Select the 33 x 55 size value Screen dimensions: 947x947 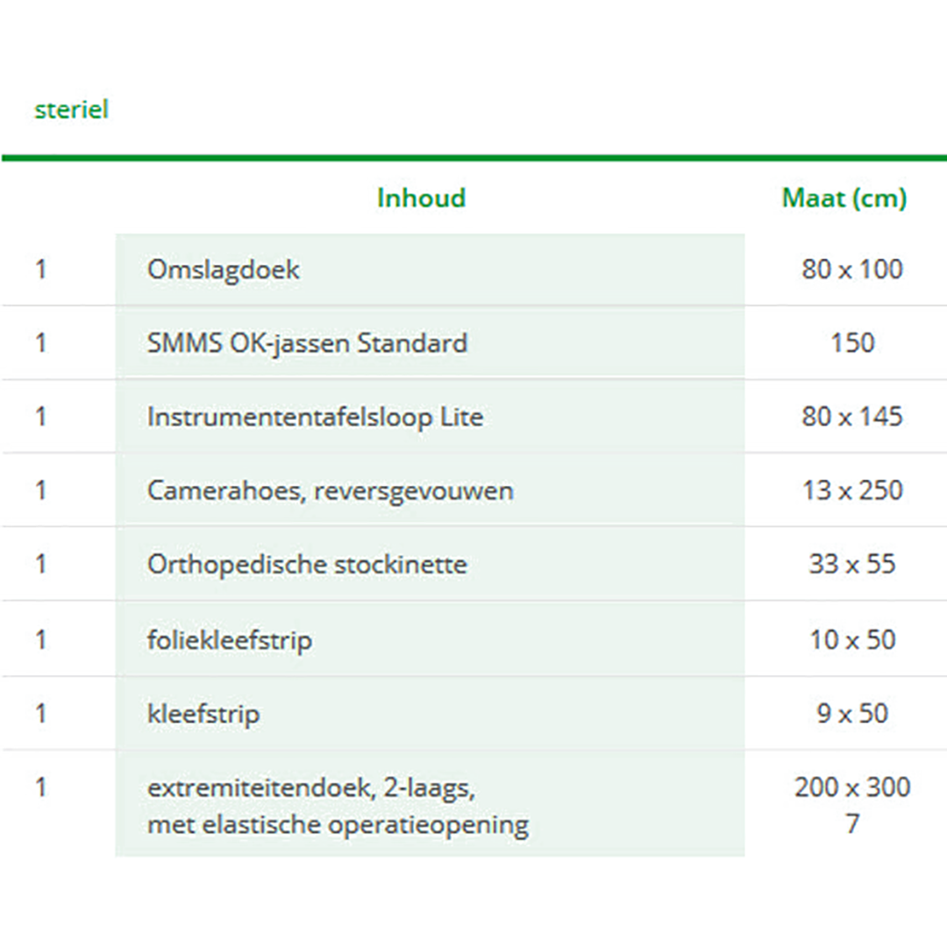[852, 564]
